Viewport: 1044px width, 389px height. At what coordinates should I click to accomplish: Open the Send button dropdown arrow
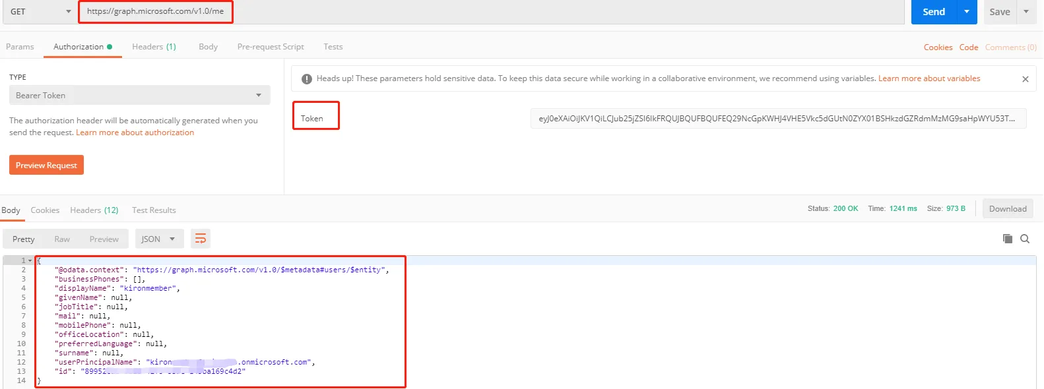click(x=967, y=12)
